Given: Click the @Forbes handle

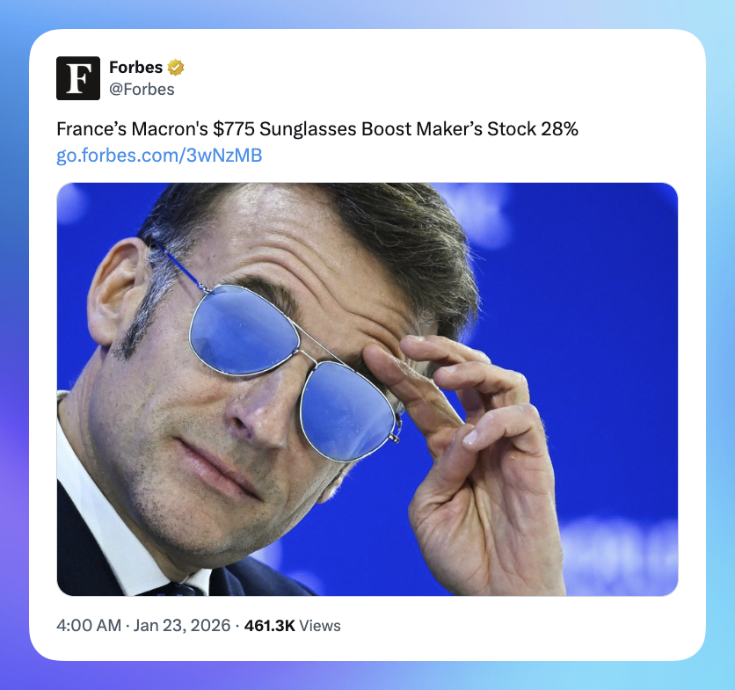Looking at the screenshot, I should [142, 89].
